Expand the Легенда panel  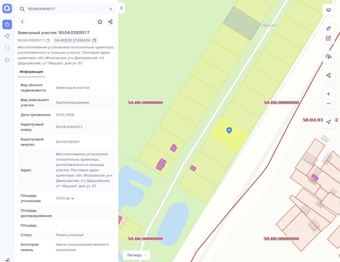click(x=137, y=255)
